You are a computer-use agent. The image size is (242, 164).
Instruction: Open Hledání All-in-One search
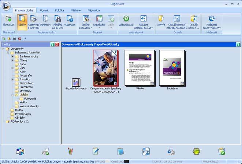58,22
